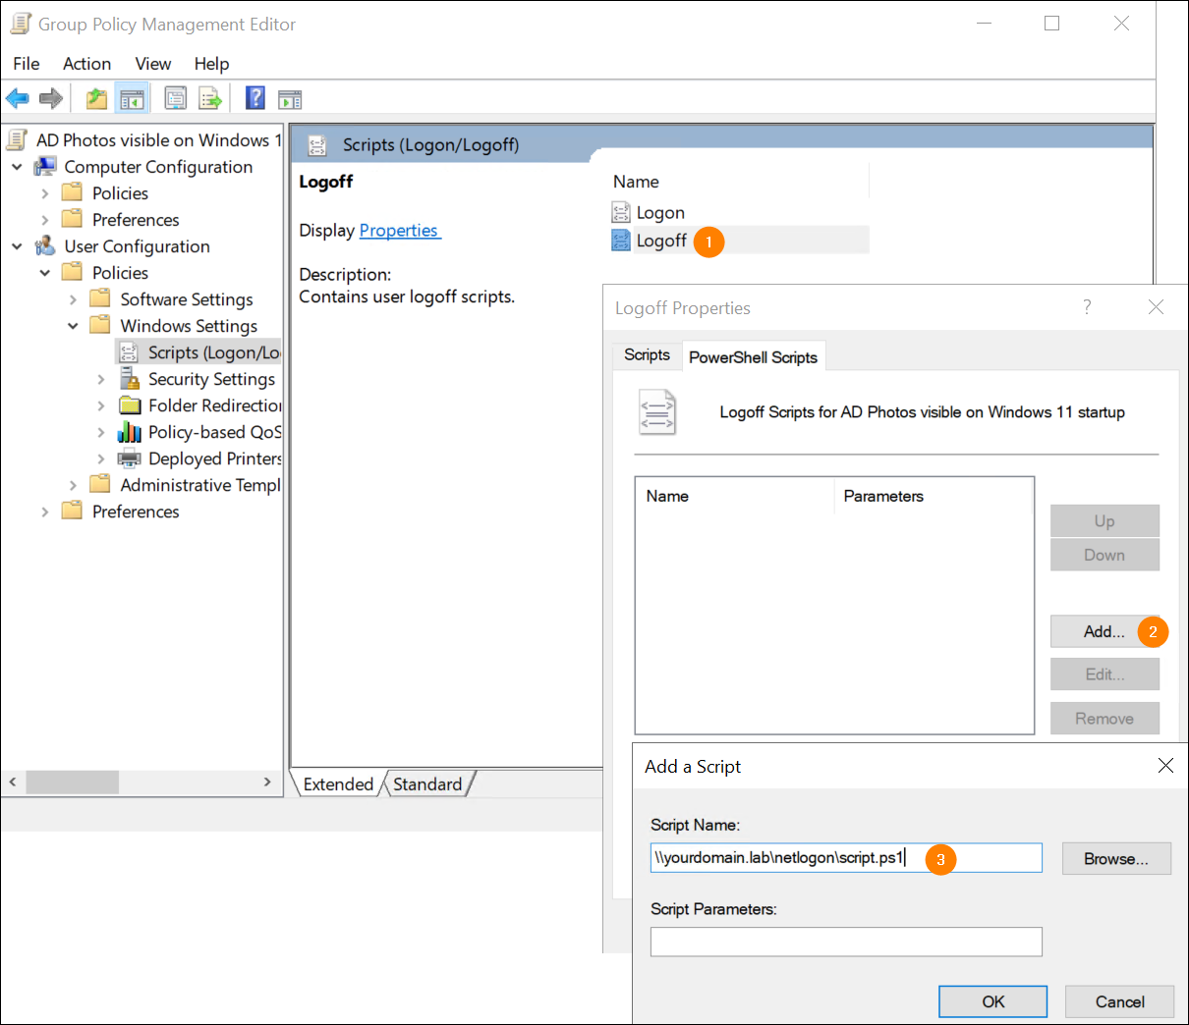Open the Action menu

tap(86, 64)
